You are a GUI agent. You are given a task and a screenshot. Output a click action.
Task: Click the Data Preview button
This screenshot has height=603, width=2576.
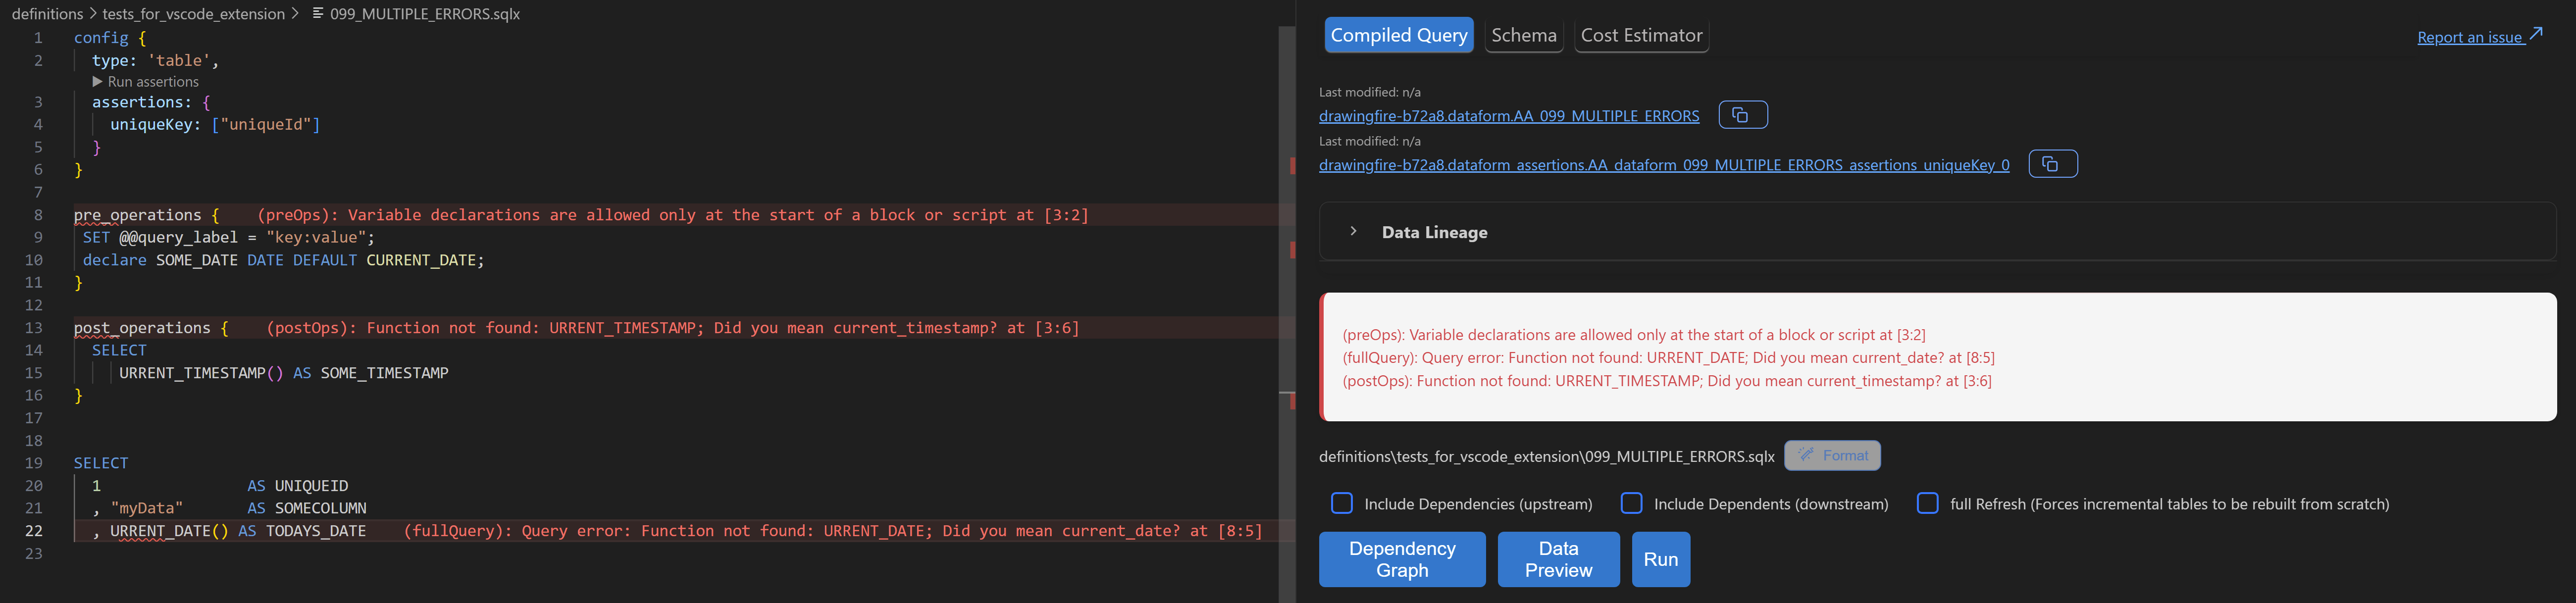point(1557,559)
